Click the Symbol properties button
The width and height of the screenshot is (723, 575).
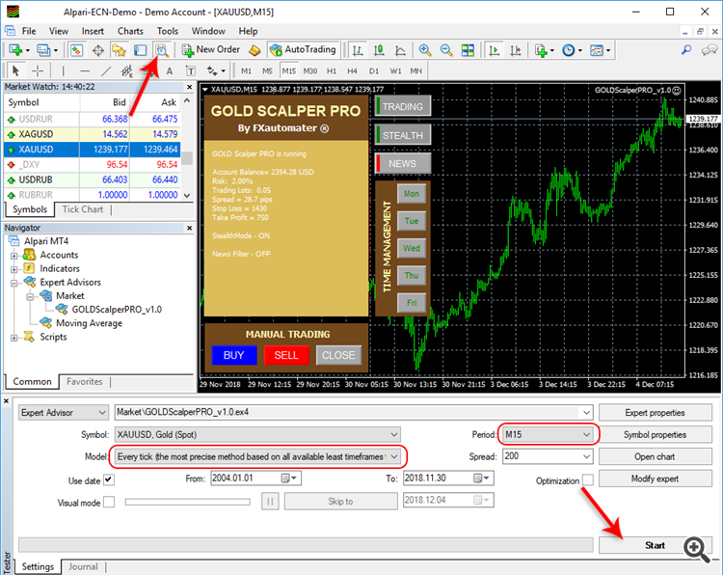655,435
